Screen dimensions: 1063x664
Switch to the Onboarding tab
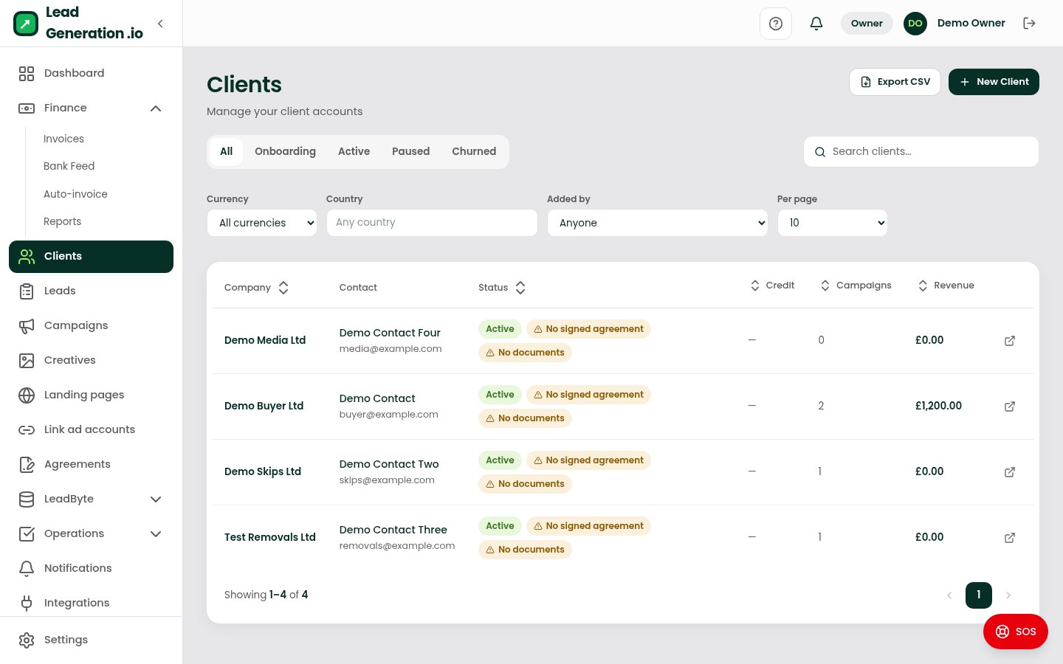click(285, 151)
